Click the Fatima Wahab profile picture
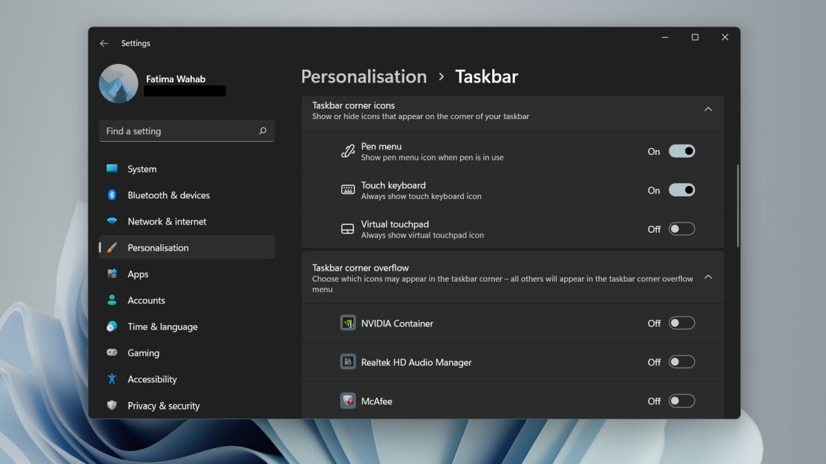This screenshot has height=464, width=826. 118,83
